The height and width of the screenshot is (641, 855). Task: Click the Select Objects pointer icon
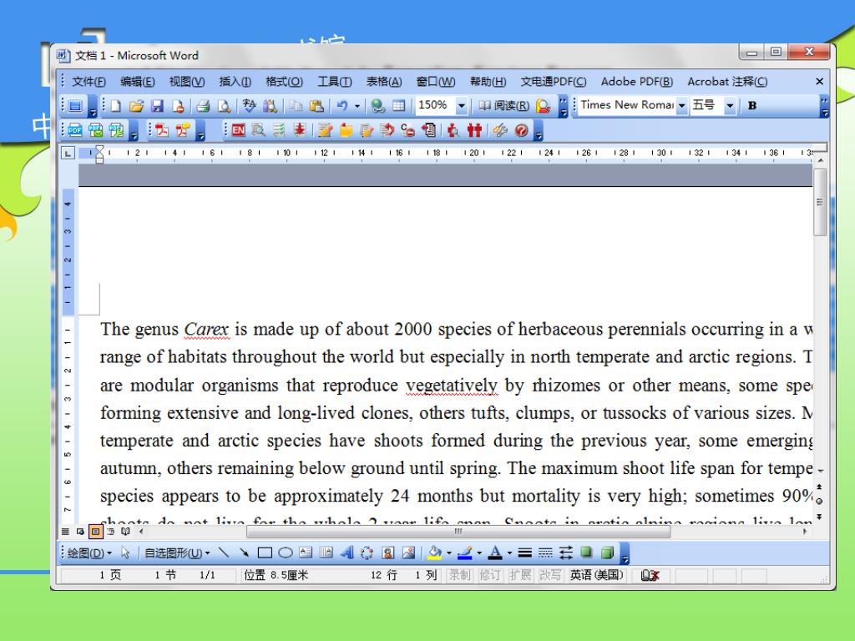tap(125, 553)
